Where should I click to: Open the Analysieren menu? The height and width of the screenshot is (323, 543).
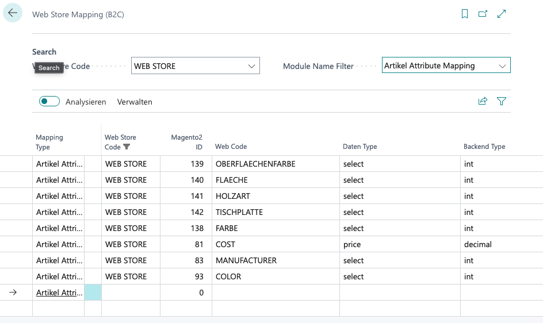86,102
